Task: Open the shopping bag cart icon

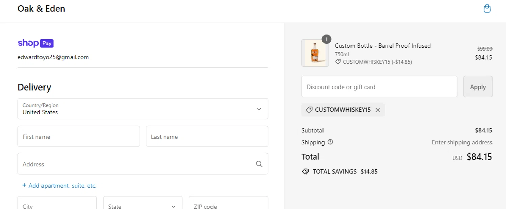Action: (487, 8)
